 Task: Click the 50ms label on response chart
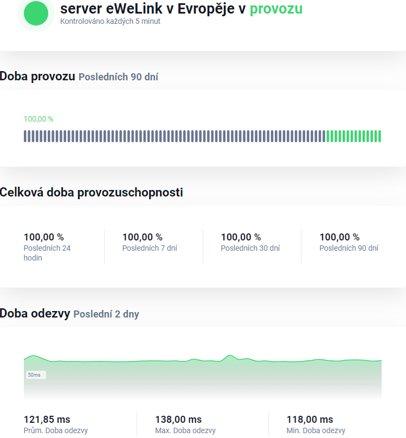click(x=35, y=375)
